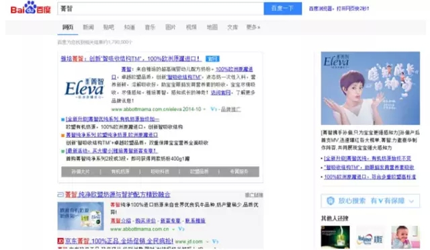Image resolution: width=430 pixels, height=250 pixels.
Task: Click the shield icon in 放心搜索 box
Action: click(x=331, y=201)
